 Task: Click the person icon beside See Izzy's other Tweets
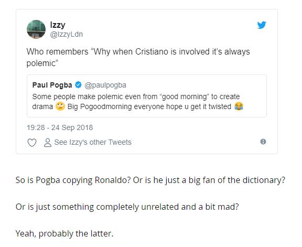[48, 143]
